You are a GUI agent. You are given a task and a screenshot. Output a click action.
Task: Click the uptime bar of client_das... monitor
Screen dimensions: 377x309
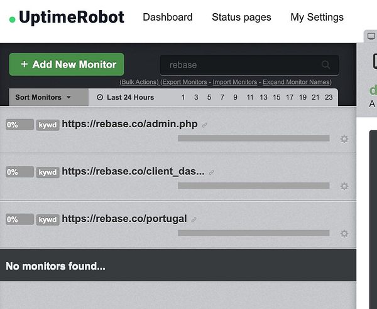pos(254,186)
